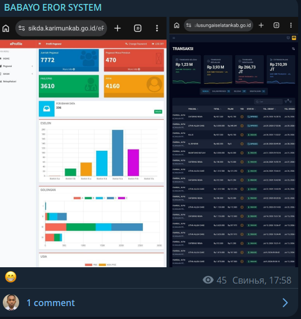
Task: Click the user icon on the orange 4160 card
Action: (154, 84)
